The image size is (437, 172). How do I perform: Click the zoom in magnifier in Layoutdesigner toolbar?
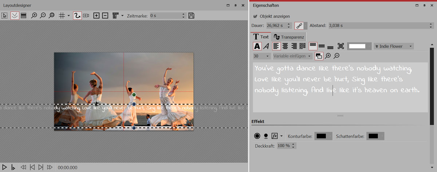34,16
